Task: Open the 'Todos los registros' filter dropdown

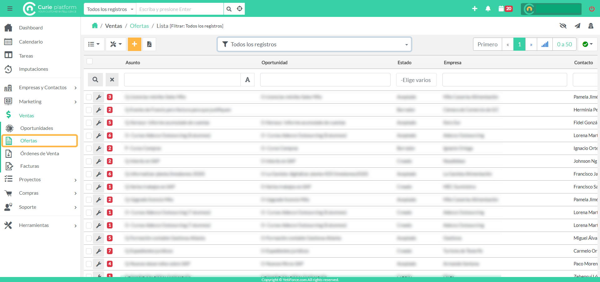Action: tap(314, 44)
